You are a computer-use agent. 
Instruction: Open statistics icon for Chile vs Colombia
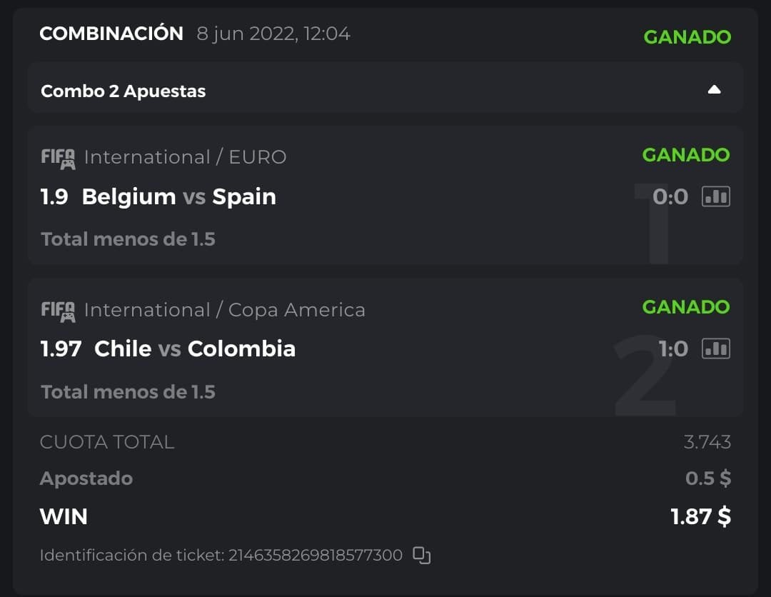pyautogui.click(x=716, y=348)
